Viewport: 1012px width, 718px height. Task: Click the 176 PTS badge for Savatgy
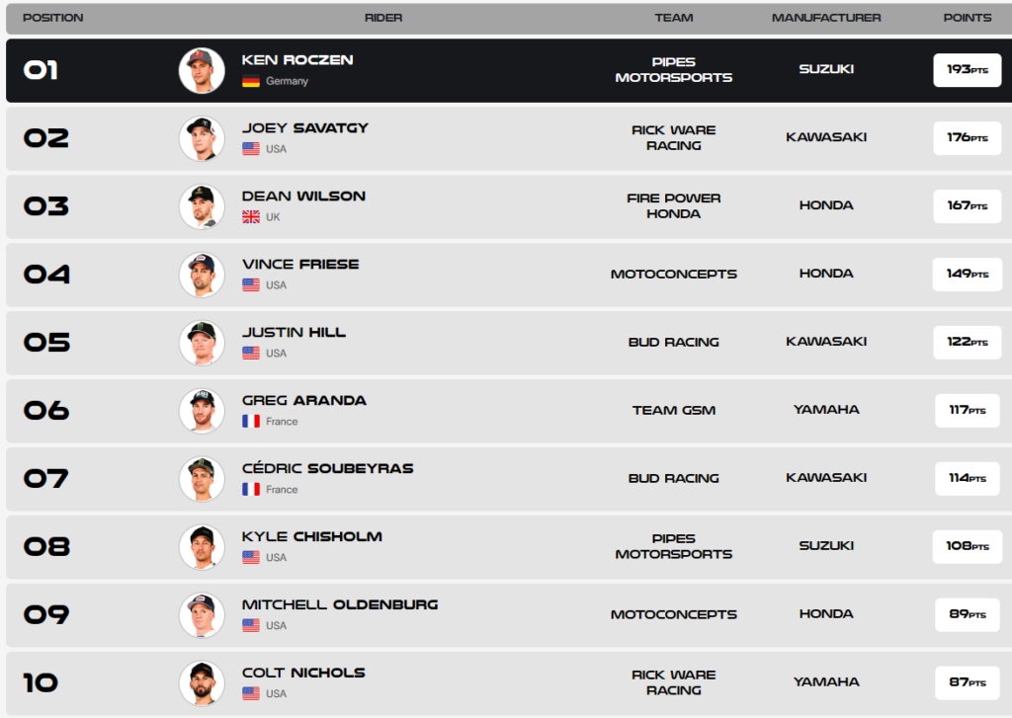[x=967, y=138]
